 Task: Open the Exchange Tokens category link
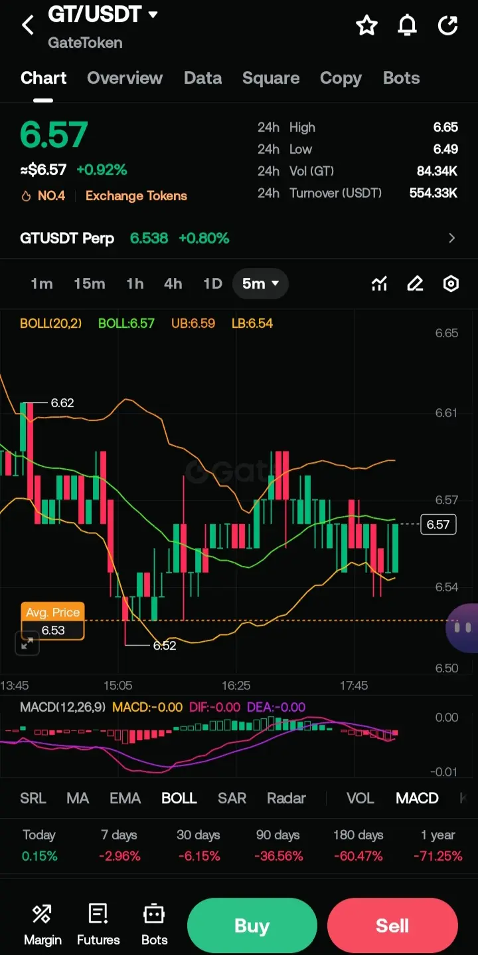[136, 196]
